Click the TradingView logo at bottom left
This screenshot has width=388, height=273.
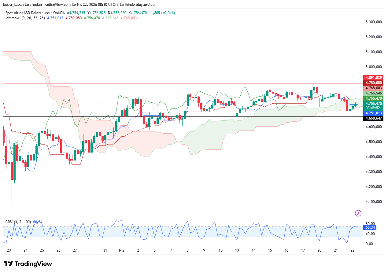(28, 264)
